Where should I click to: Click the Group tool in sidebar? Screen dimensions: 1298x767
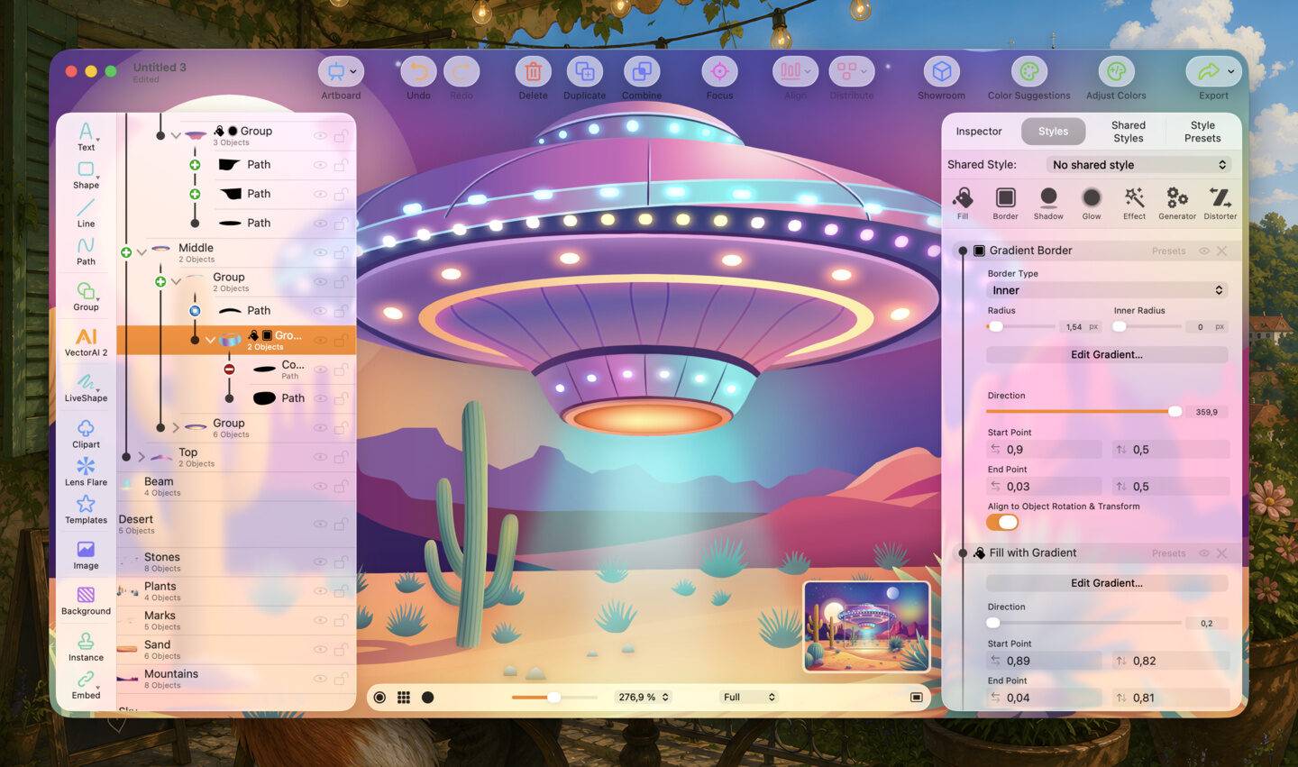(86, 296)
